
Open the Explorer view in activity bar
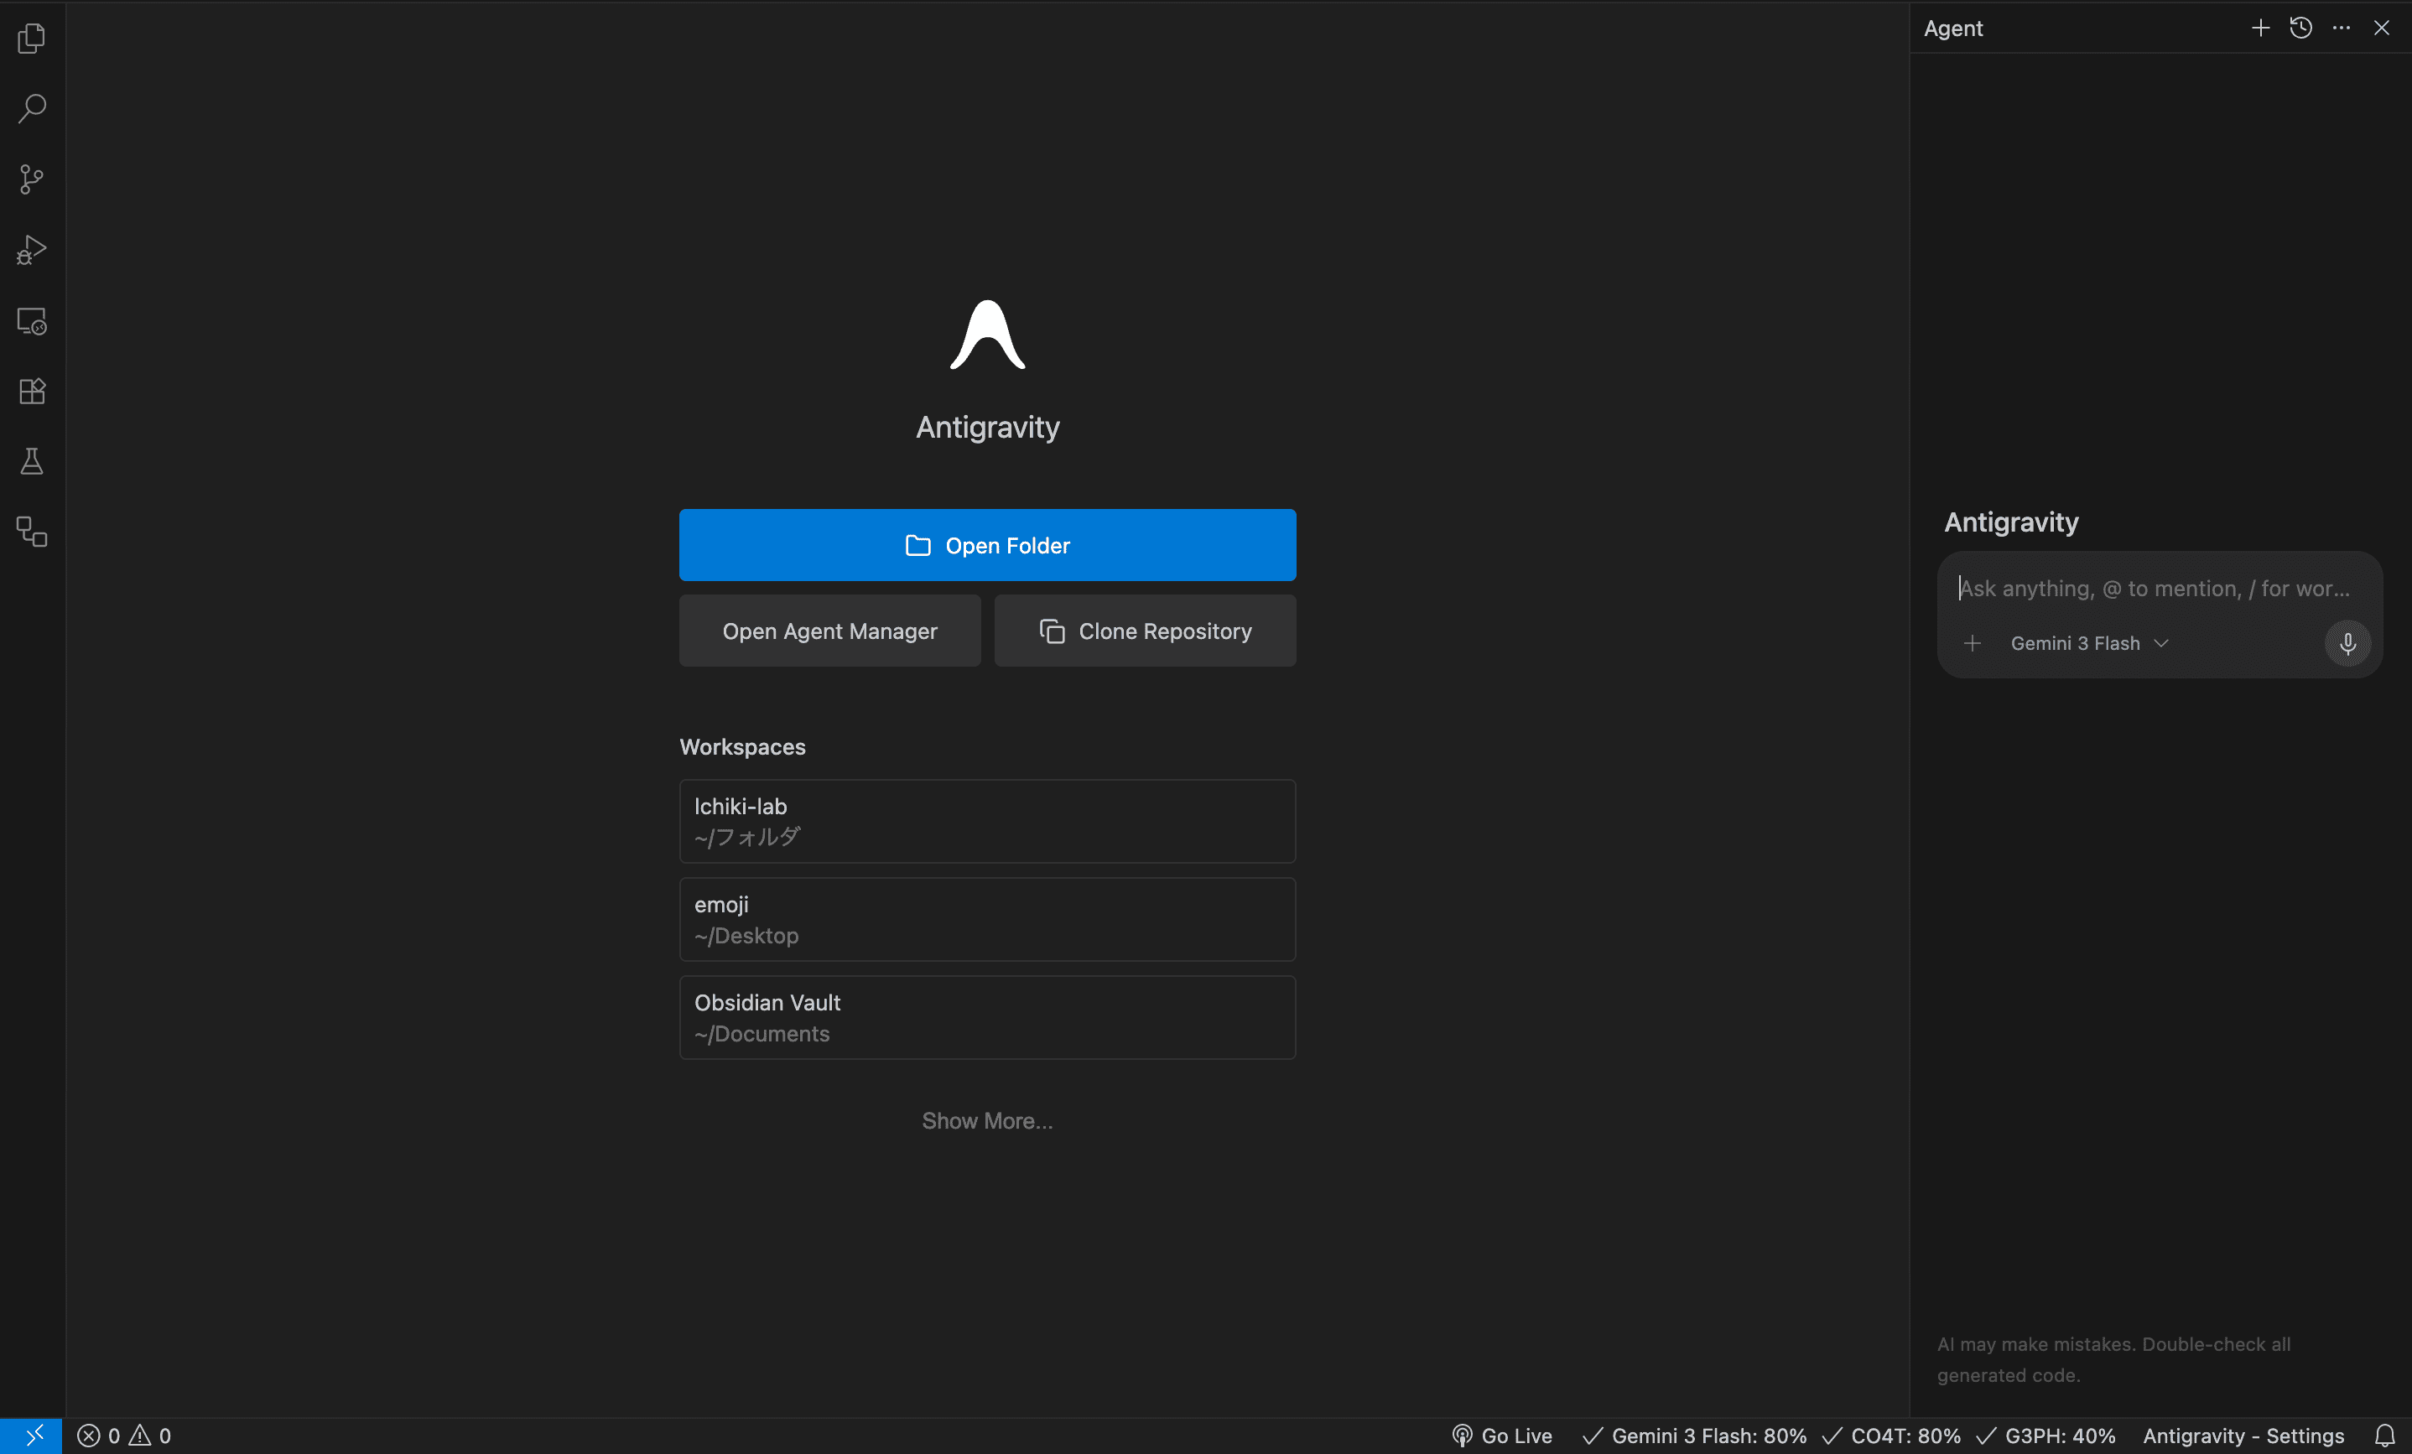coord(33,39)
